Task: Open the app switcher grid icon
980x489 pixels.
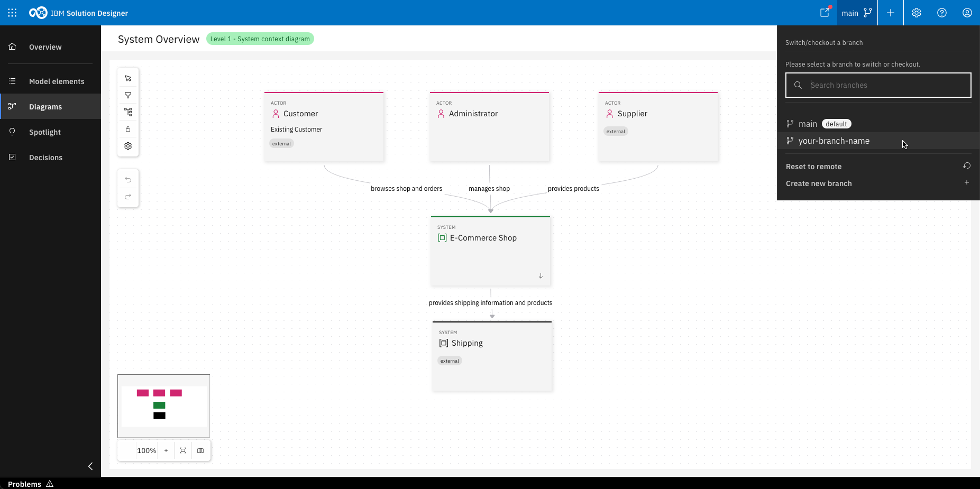Action: tap(12, 13)
